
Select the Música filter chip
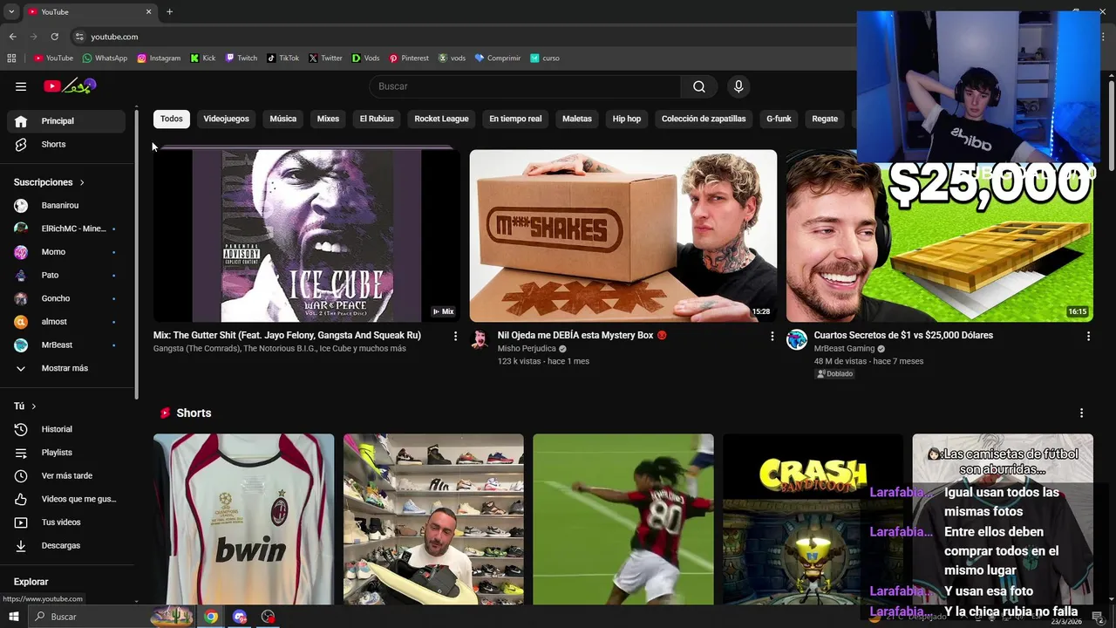282,119
